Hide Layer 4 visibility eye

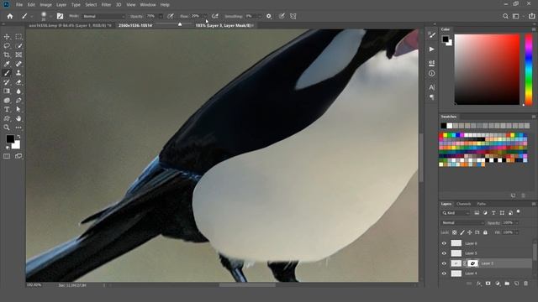[444, 273]
